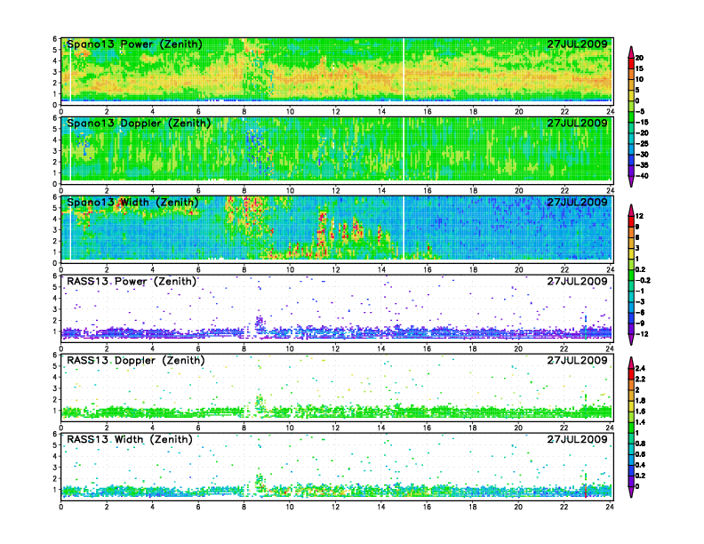
Task: Click the x-axis '16' tick under RASS13 Power panel
Action: [427, 348]
